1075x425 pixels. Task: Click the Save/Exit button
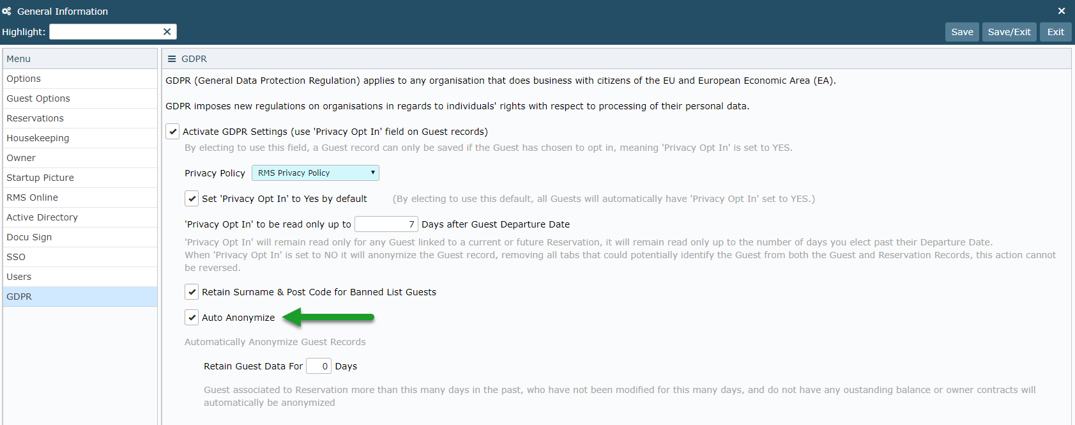pos(1009,32)
